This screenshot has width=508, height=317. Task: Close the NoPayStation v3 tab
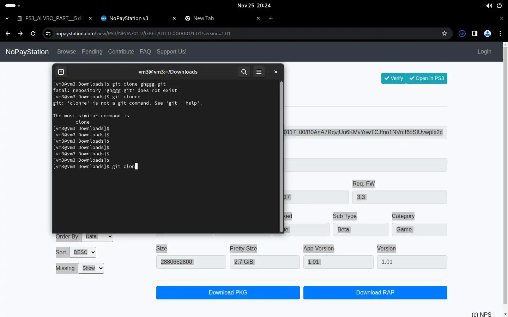(174, 18)
